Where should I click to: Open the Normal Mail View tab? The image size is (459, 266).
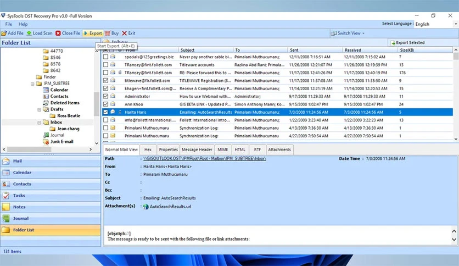click(121, 149)
